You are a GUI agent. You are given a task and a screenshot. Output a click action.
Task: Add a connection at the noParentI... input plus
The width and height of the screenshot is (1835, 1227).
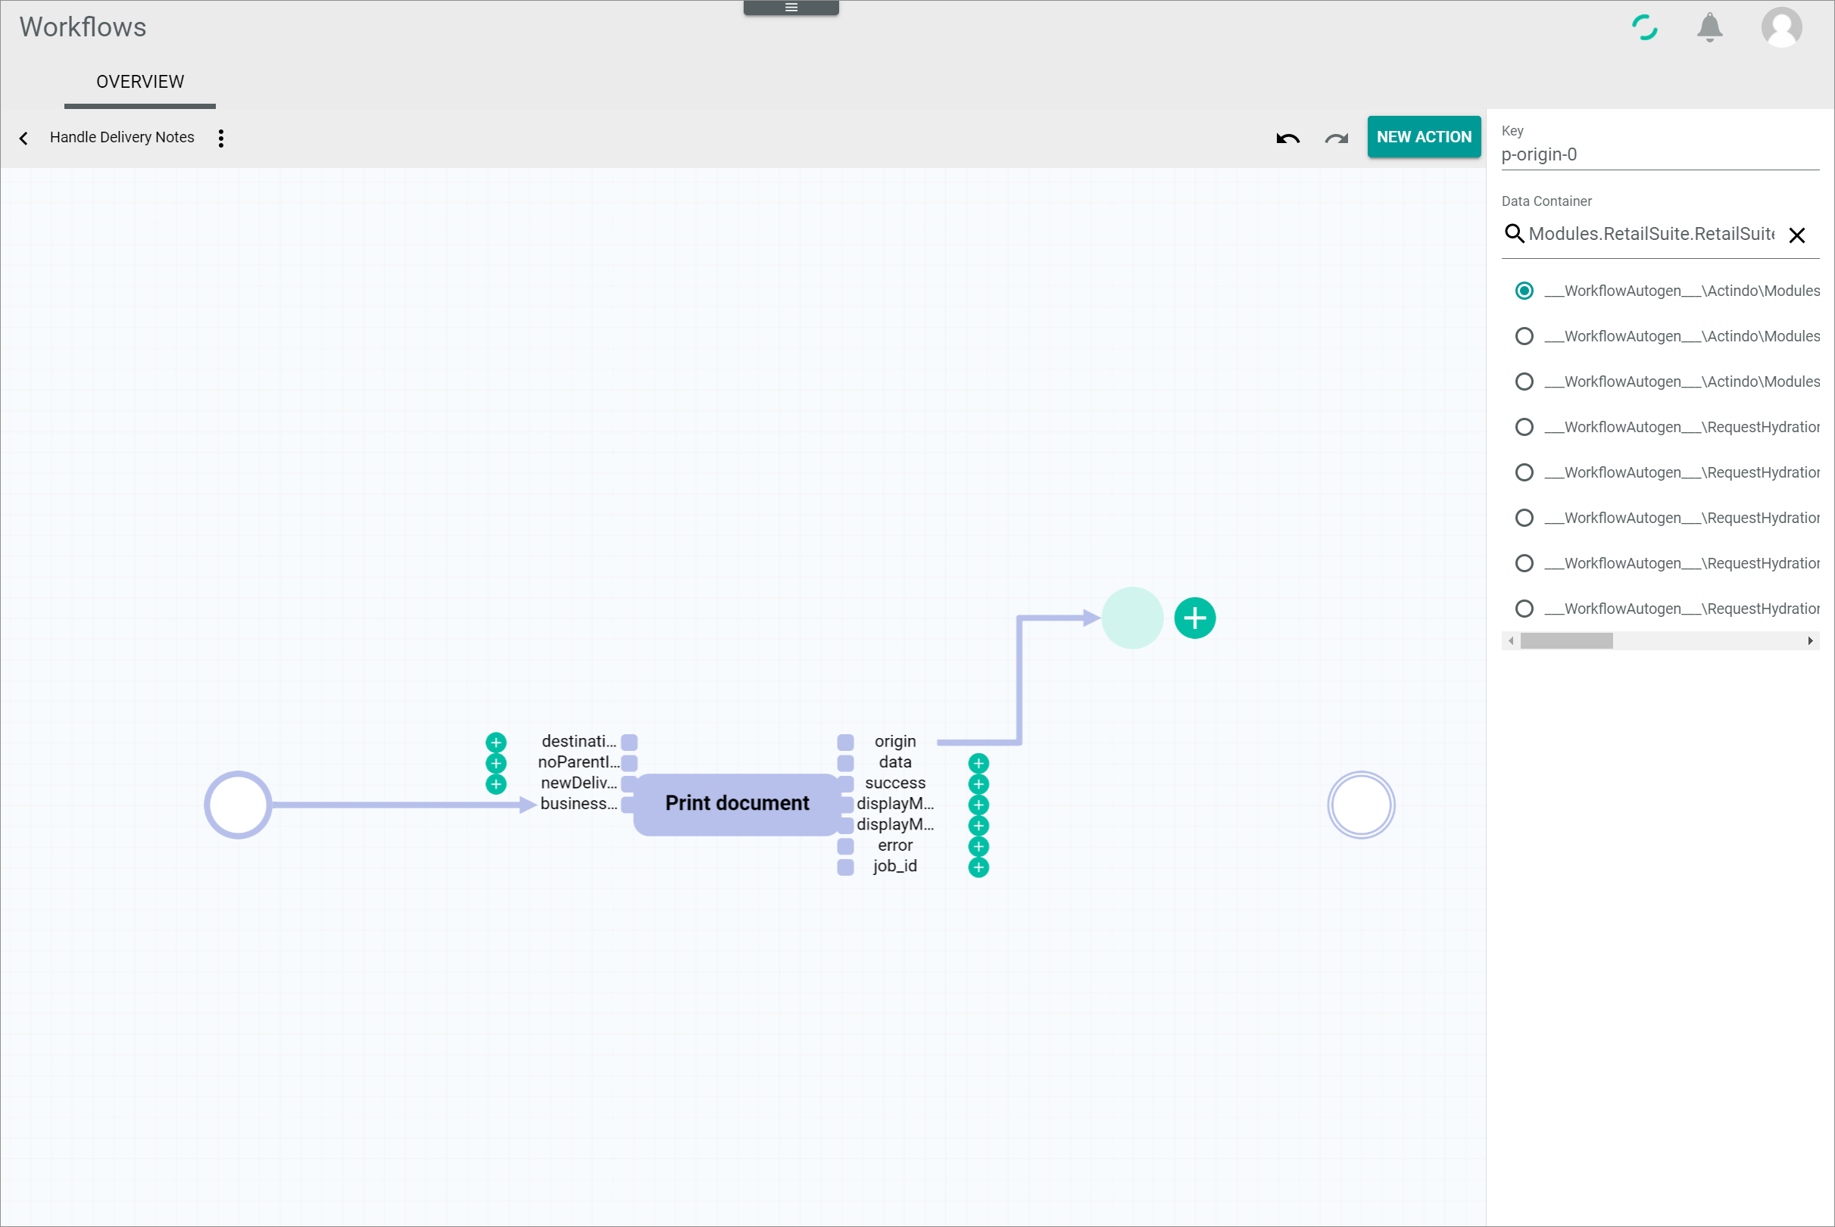point(495,762)
